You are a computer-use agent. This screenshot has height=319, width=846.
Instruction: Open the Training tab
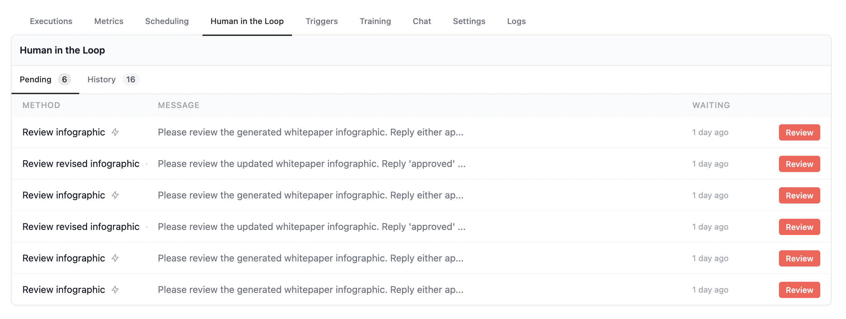375,21
